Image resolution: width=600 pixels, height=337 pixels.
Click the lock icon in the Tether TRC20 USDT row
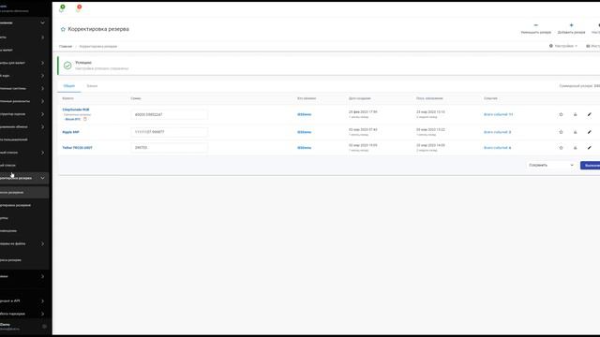pos(575,148)
